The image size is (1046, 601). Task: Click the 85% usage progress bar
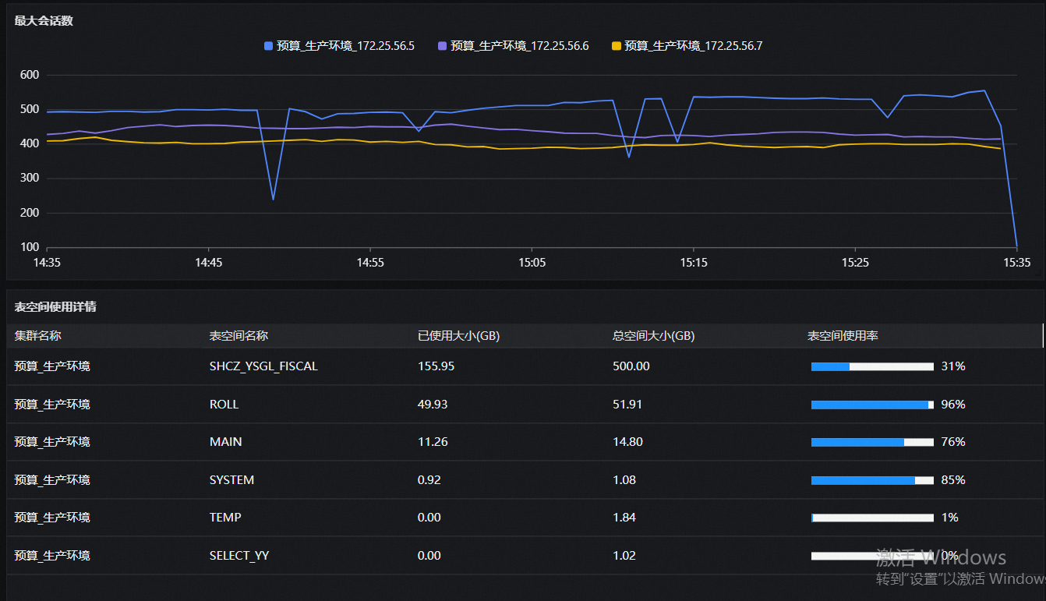(x=872, y=480)
